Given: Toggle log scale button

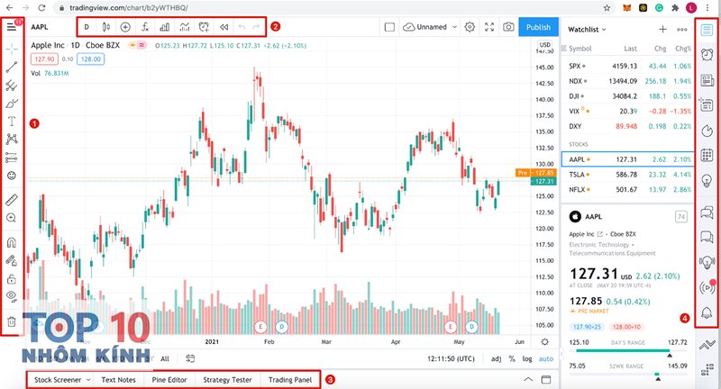Looking at the screenshot, I should pyautogui.click(x=527, y=358).
